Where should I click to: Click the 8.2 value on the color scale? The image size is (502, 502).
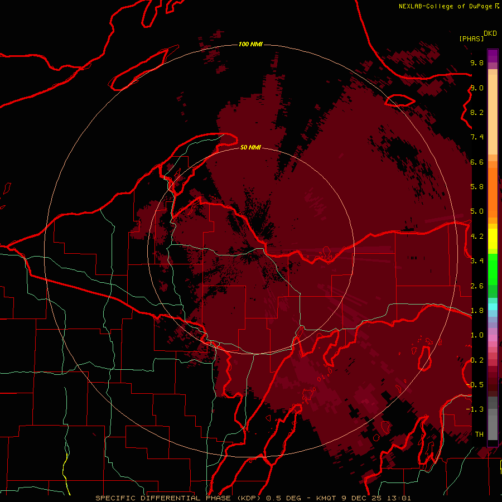click(x=477, y=112)
